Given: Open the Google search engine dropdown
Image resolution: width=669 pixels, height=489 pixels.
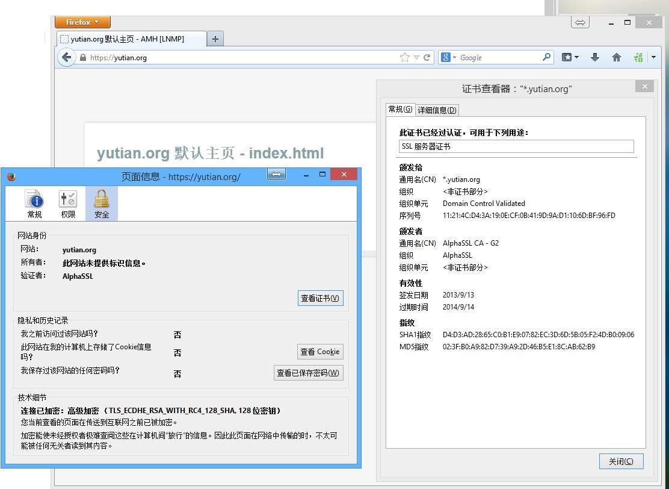Looking at the screenshot, I should click(446, 58).
